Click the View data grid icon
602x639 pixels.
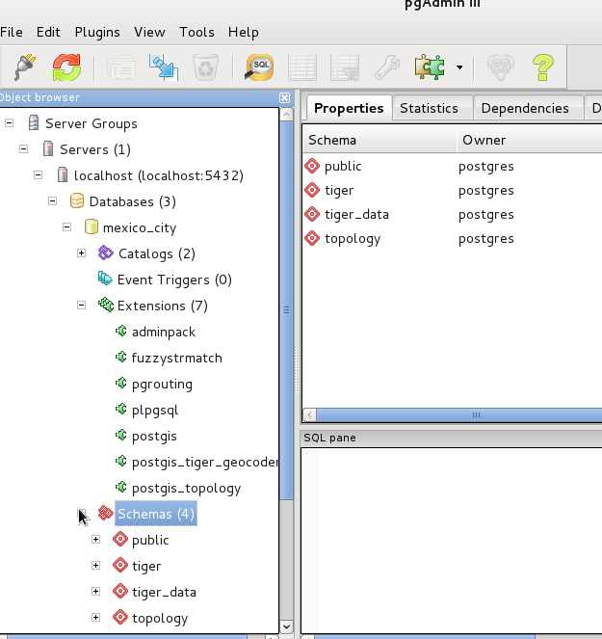[301, 67]
